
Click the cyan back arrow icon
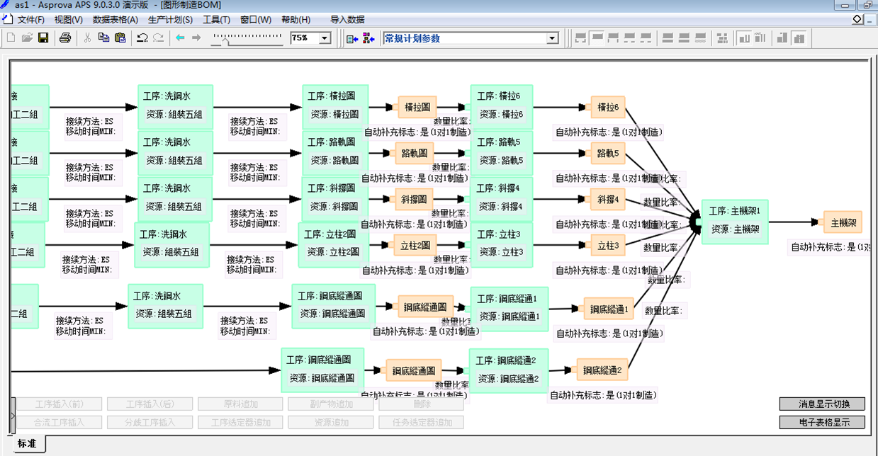(x=180, y=38)
